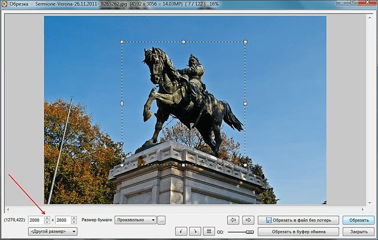Click the top-left crop selection handle

(122, 42)
